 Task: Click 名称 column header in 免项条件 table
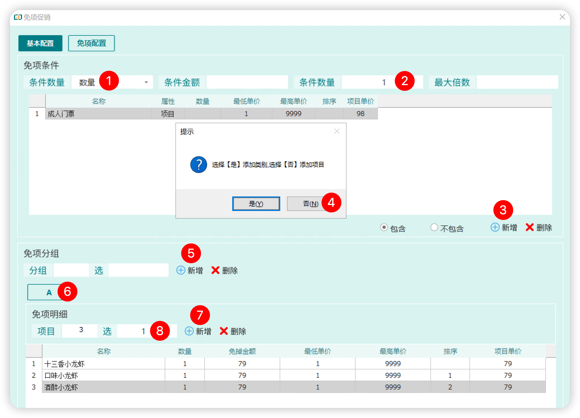[x=99, y=101]
